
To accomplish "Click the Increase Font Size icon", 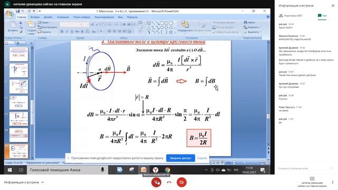I will [92, 25].
